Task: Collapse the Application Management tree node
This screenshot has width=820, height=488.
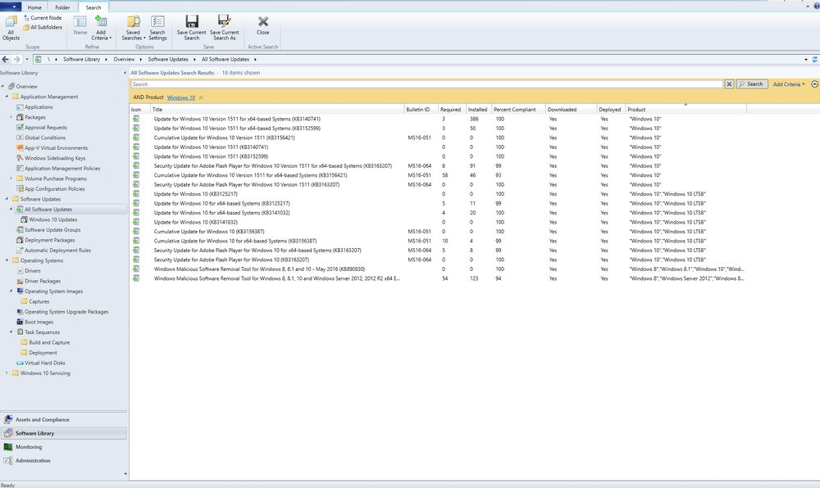Action: coord(7,97)
